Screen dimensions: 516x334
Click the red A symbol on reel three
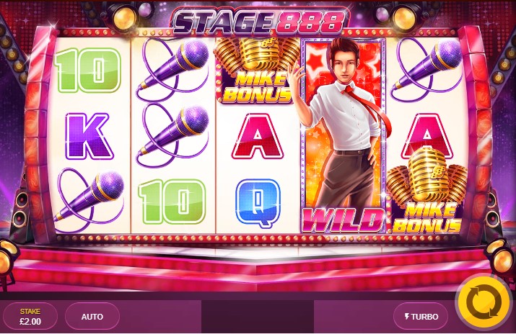(x=258, y=136)
